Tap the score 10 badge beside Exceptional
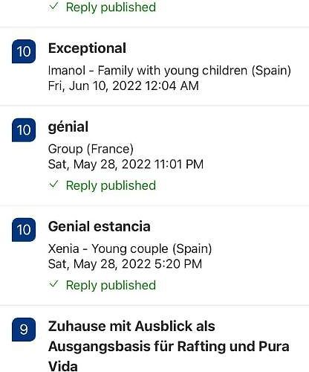 (x=24, y=51)
